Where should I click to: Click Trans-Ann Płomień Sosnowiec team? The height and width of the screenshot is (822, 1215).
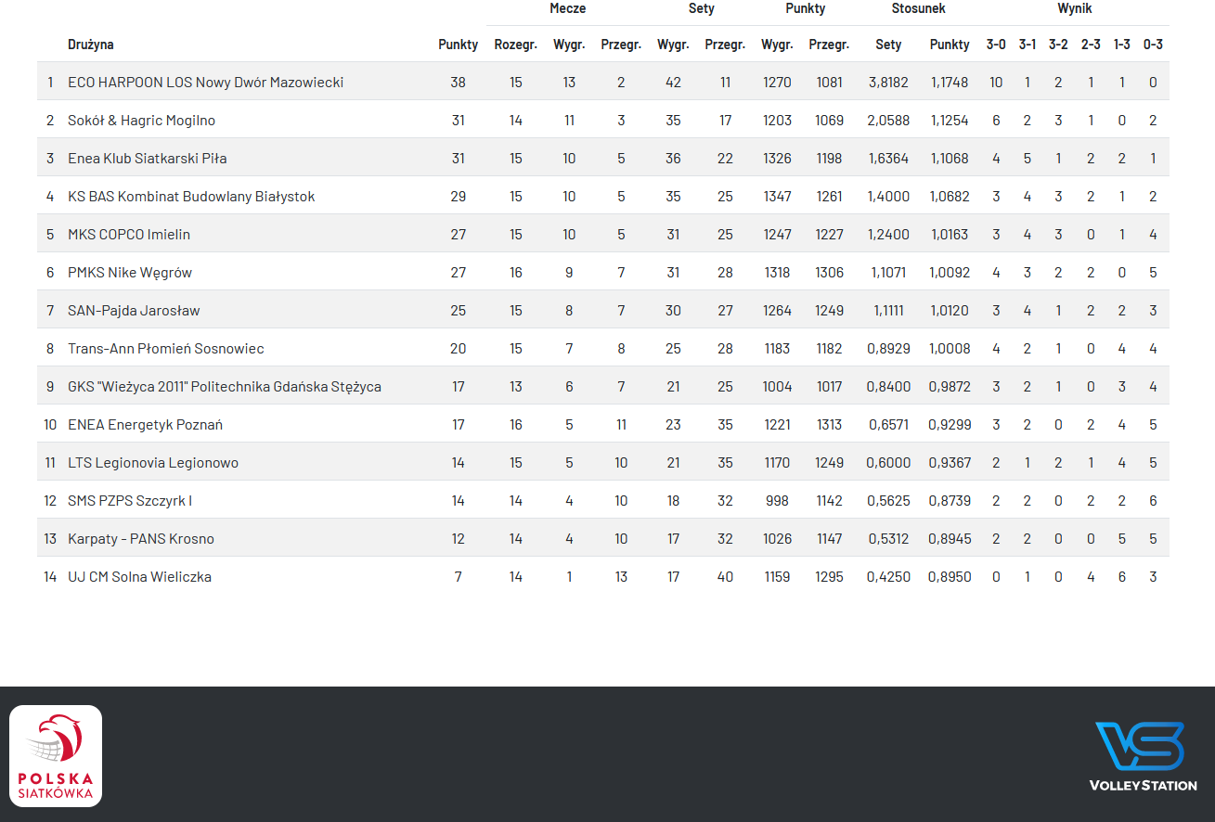tap(165, 349)
